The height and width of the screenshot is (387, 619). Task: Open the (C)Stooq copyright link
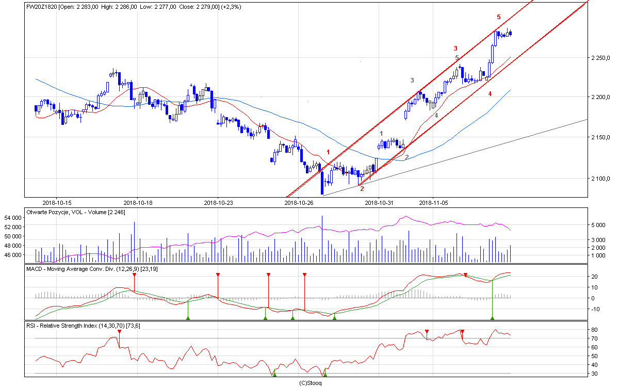311,383
